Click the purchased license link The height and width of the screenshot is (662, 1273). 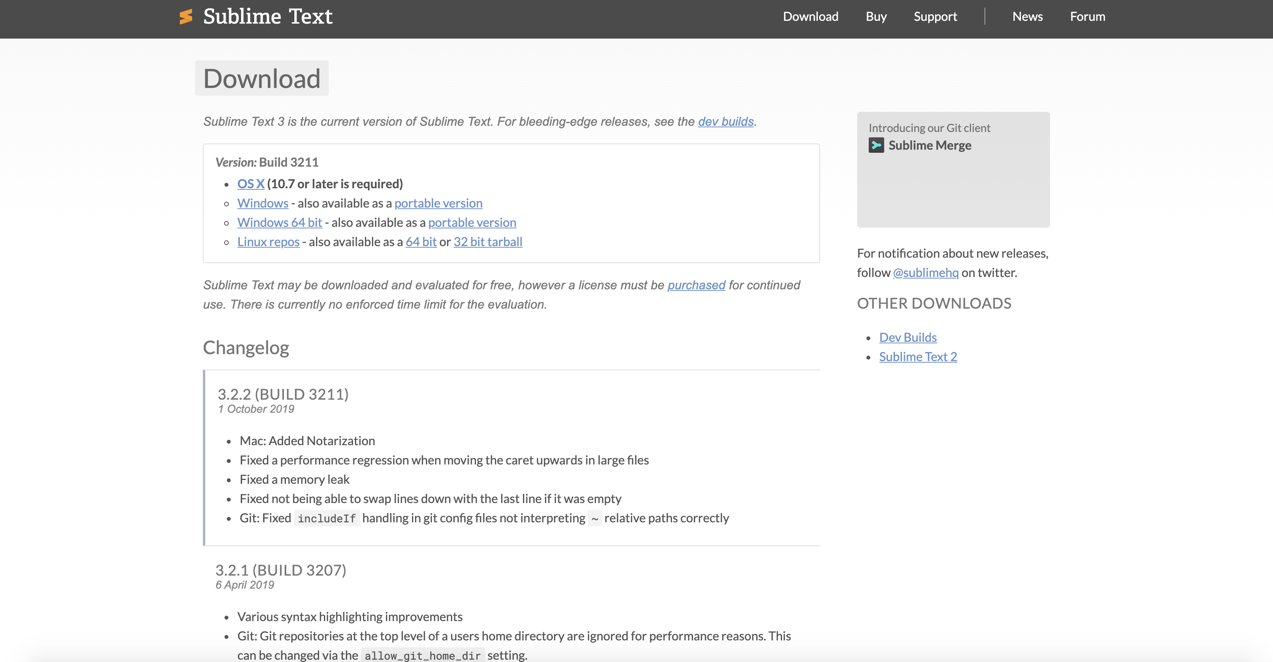point(696,285)
